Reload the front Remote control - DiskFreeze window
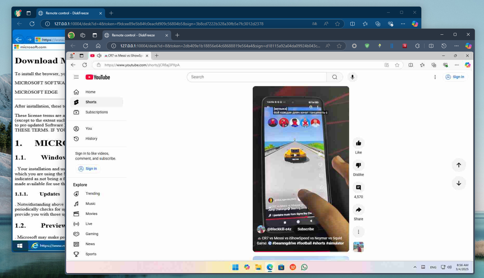Image resolution: width=484 pixels, height=278 pixels. [85, 46]
